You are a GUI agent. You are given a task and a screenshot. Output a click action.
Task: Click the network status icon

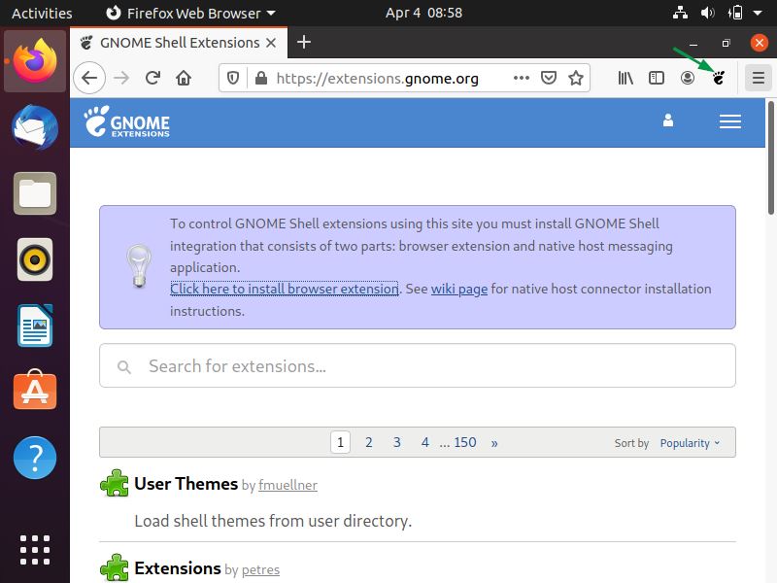tap(680, 13)
